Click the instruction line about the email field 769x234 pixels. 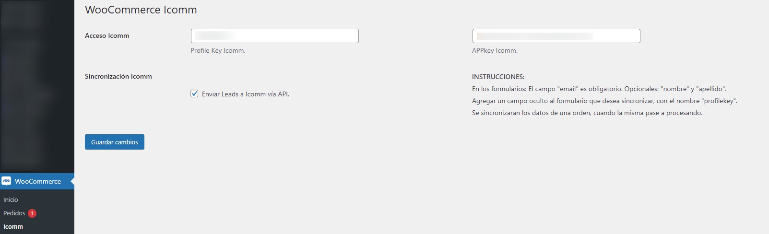tap(599, 89)
